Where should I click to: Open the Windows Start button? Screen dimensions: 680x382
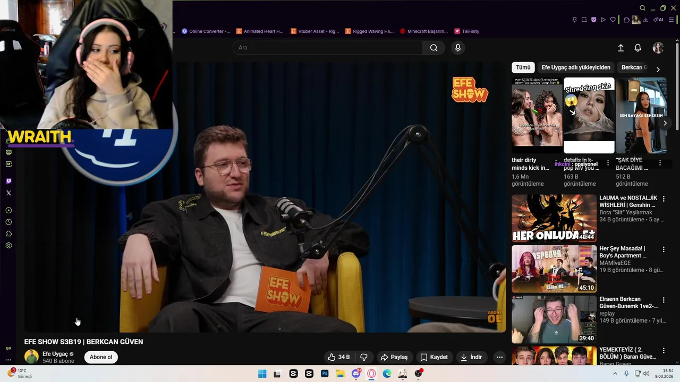[x=262, y=374]
